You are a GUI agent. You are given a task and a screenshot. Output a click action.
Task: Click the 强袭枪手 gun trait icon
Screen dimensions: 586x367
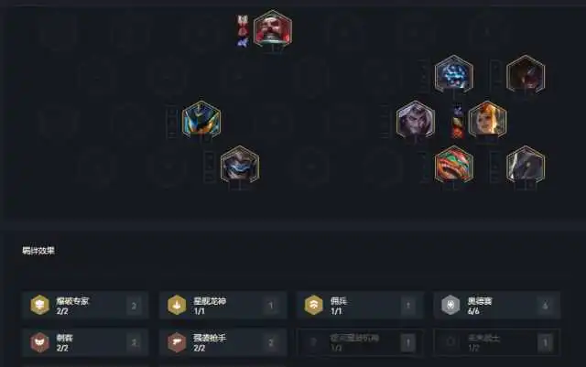pos(177,342)
